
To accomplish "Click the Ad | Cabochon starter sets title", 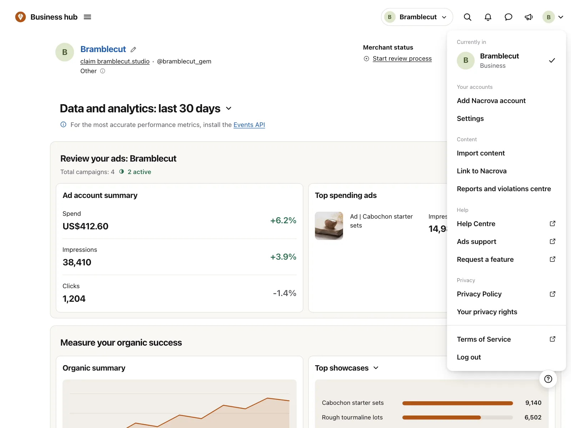I will (x=381, y=221).
